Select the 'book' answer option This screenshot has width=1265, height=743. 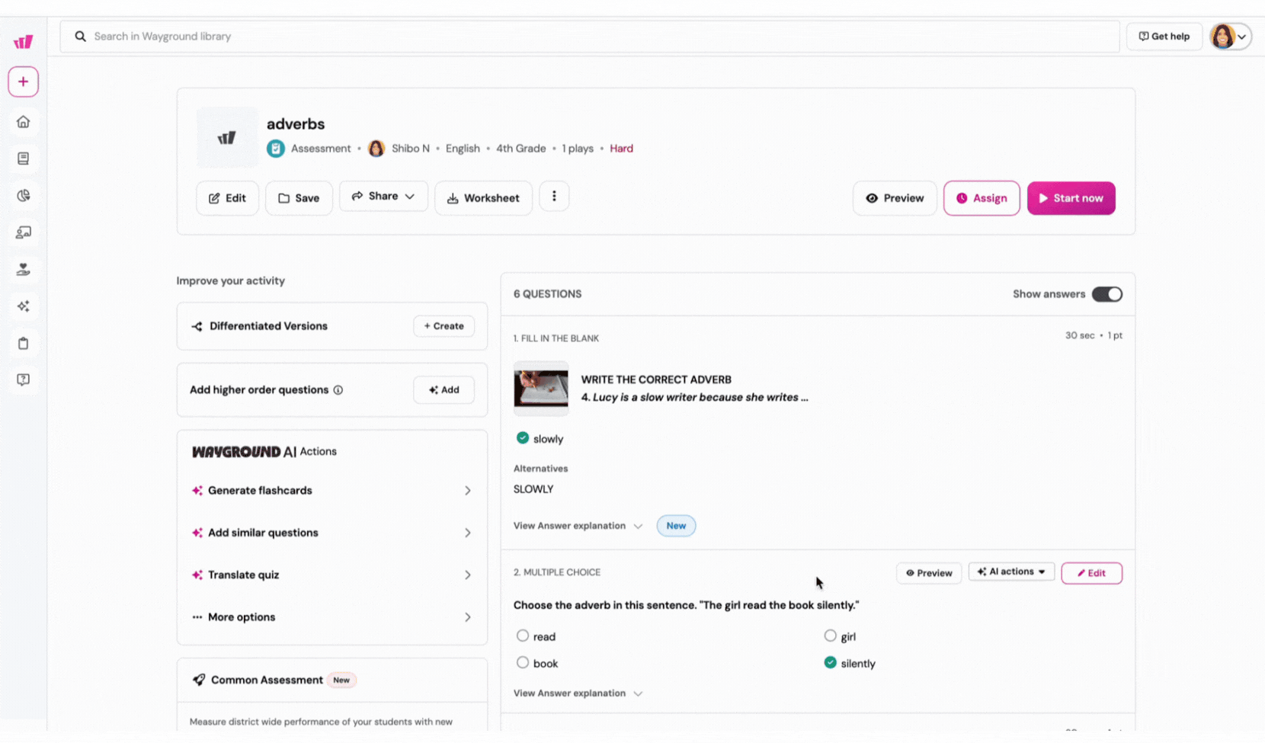523,662
